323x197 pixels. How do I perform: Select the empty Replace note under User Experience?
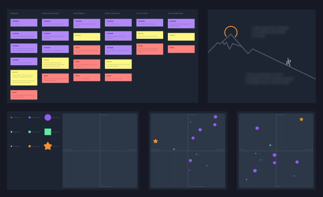(x=87, y=37)
